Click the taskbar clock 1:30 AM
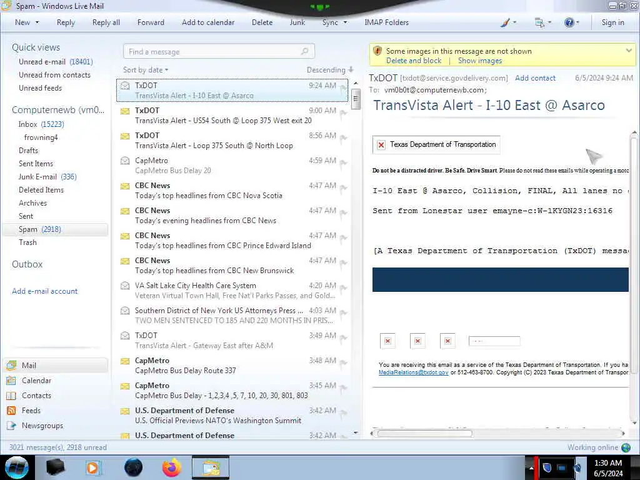 [x=607, y=463]
